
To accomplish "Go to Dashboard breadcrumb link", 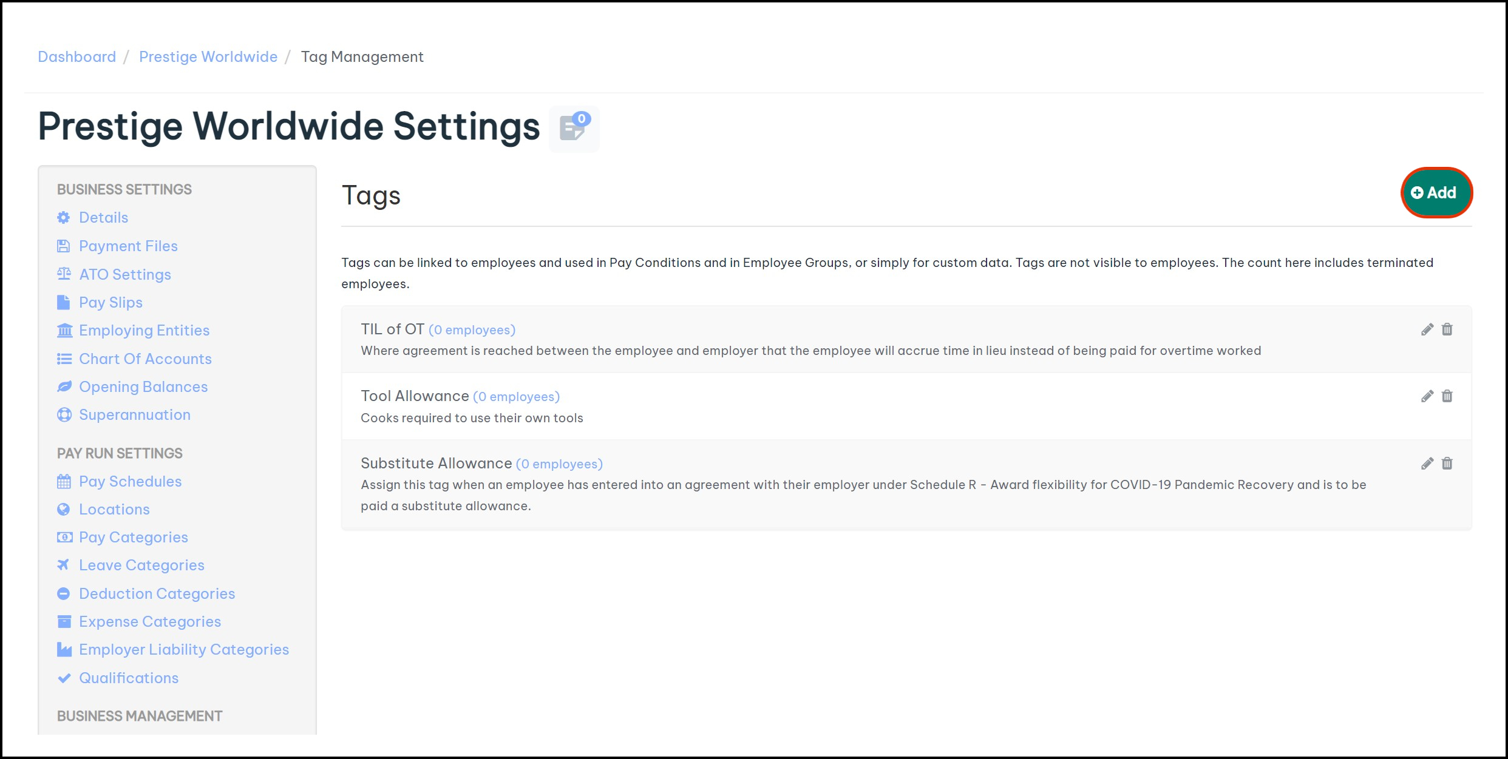I will (x=76, y=57).
